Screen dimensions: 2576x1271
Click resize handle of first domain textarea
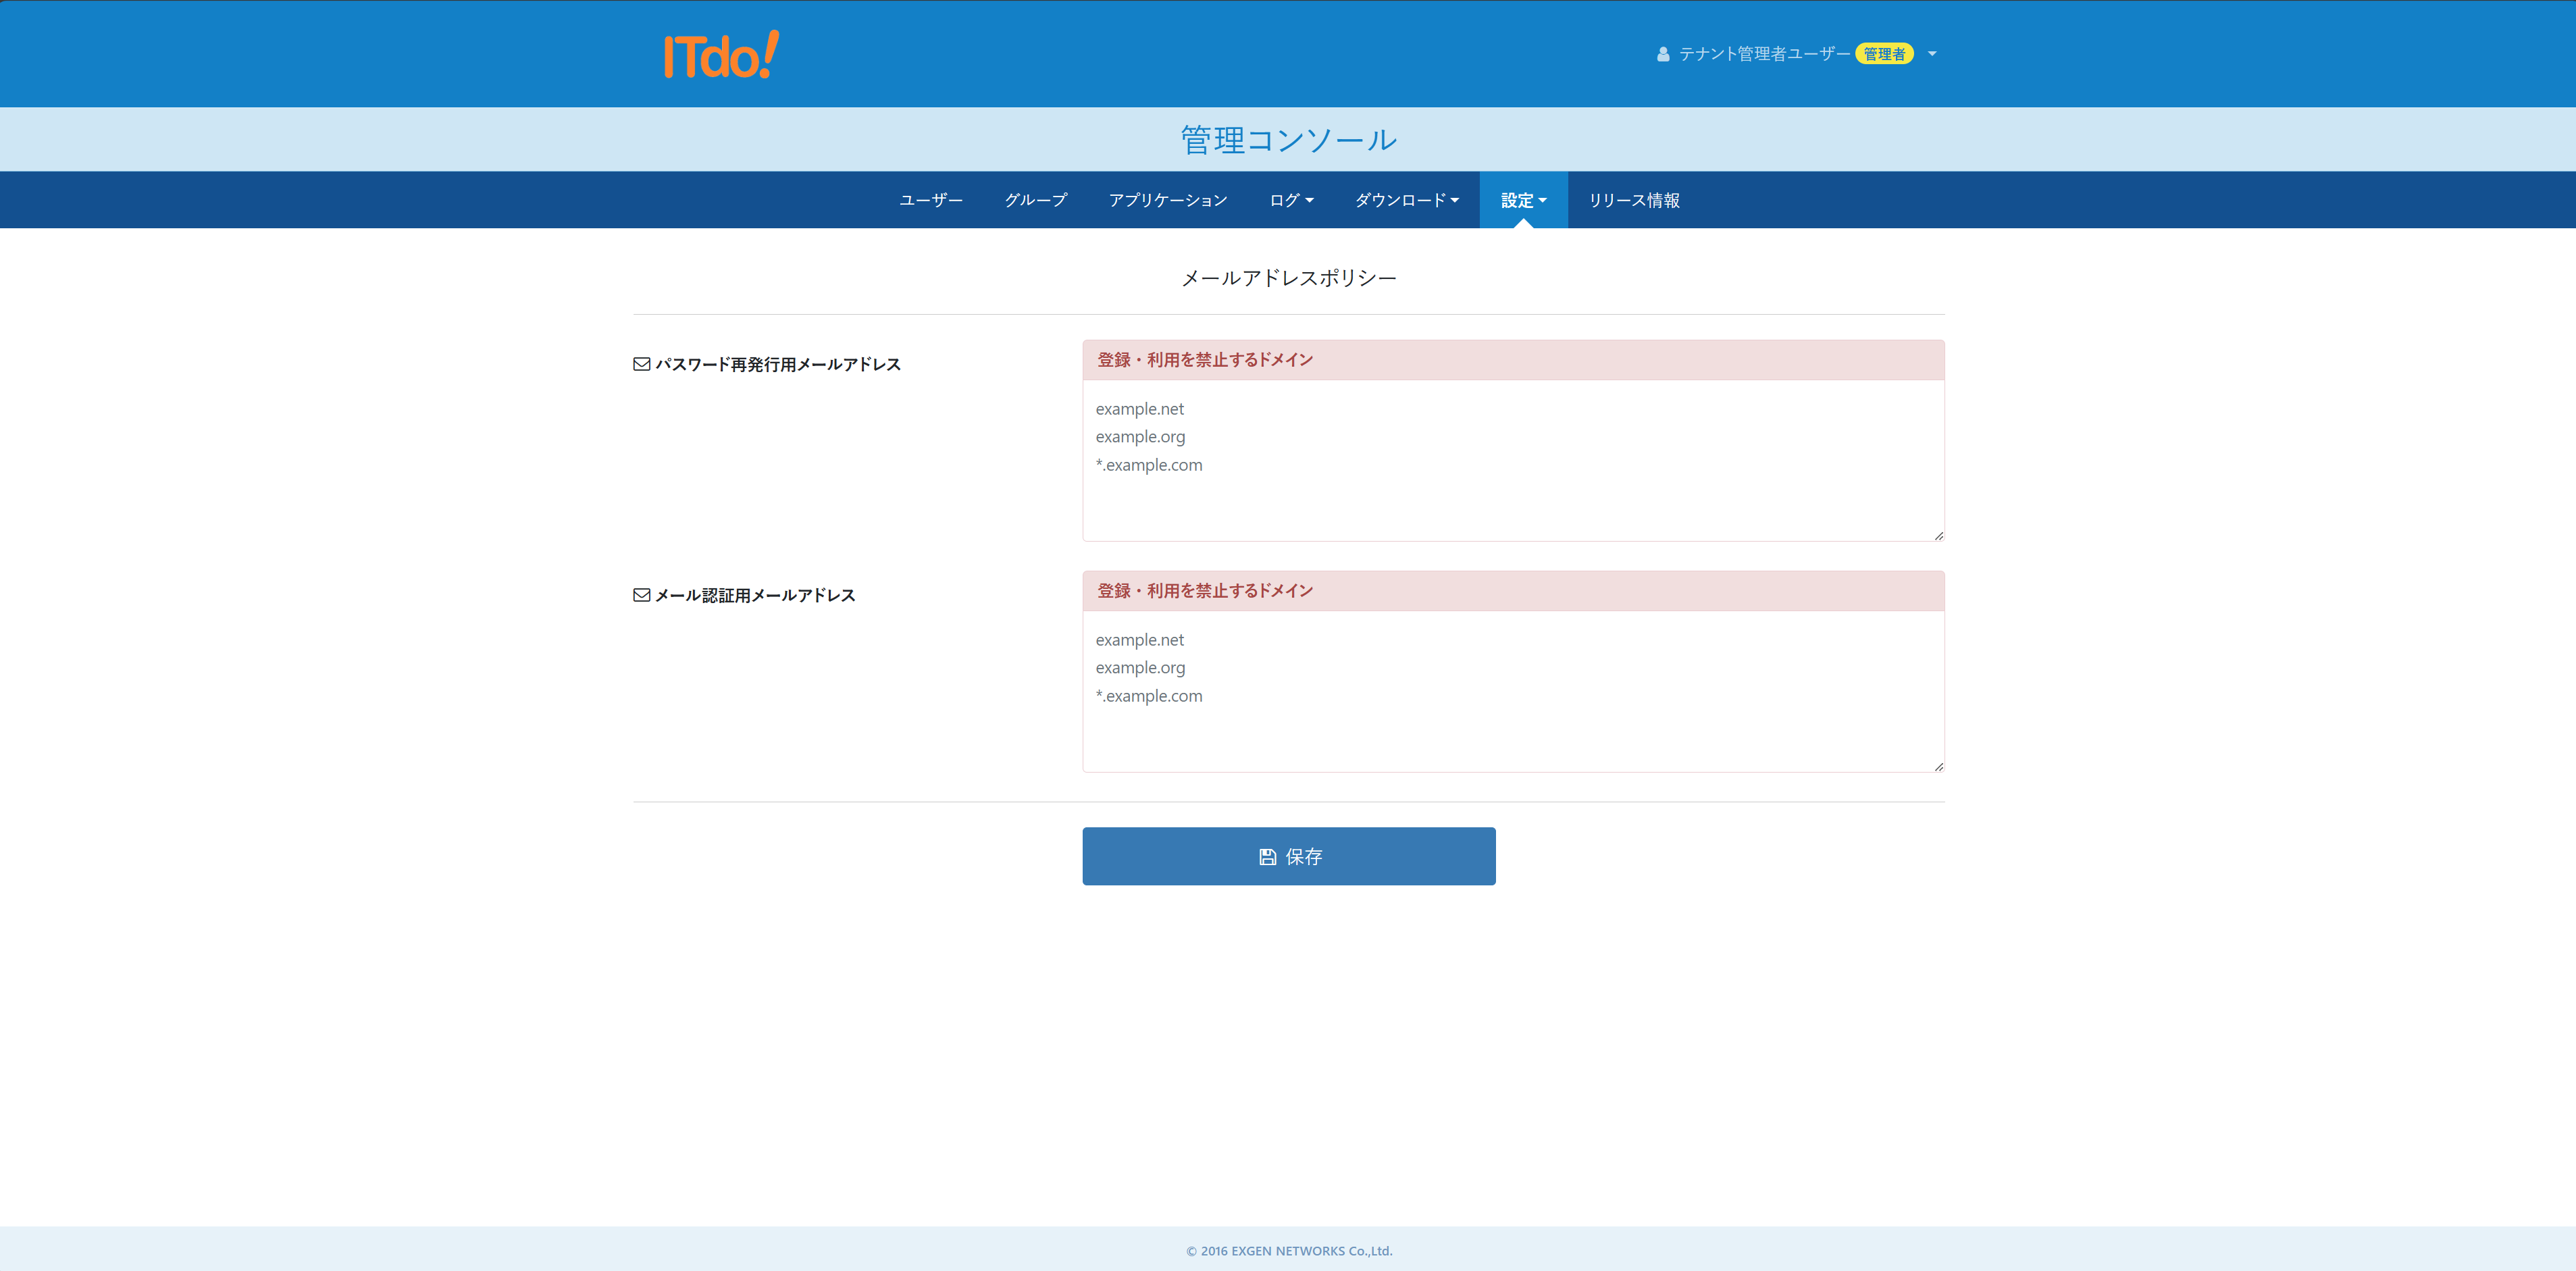click(x=1938, y=535)
